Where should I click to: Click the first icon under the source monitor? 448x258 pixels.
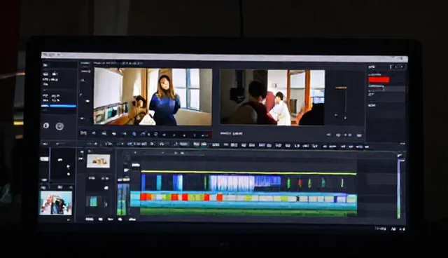coord(83,133)
